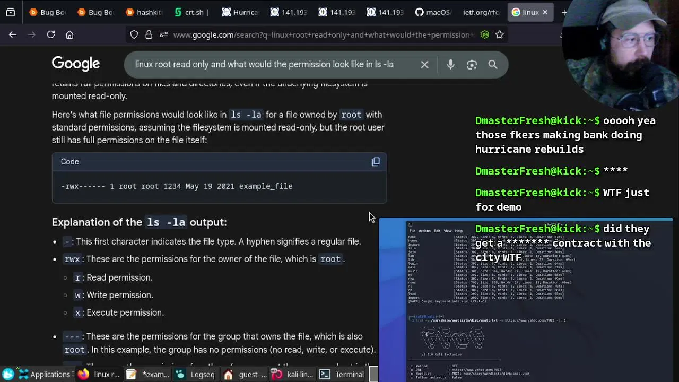
Task: Open the browser tab list icon
Action: point(11,12)
